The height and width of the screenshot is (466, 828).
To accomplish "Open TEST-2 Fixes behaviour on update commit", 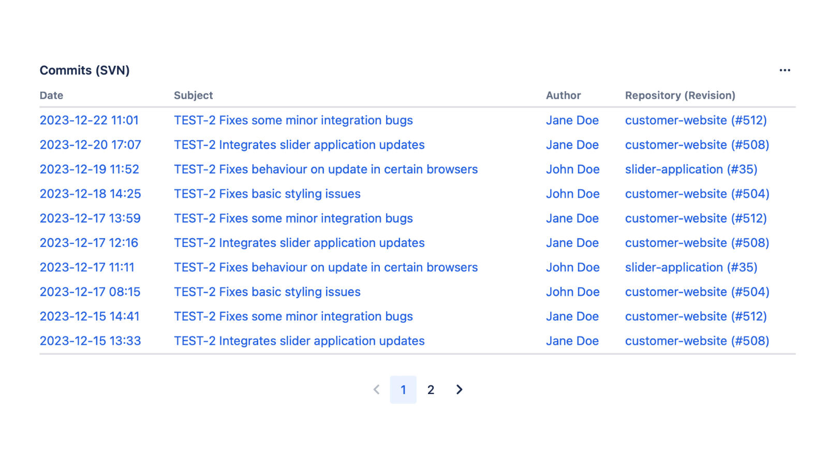I will [x=325, y=169].
